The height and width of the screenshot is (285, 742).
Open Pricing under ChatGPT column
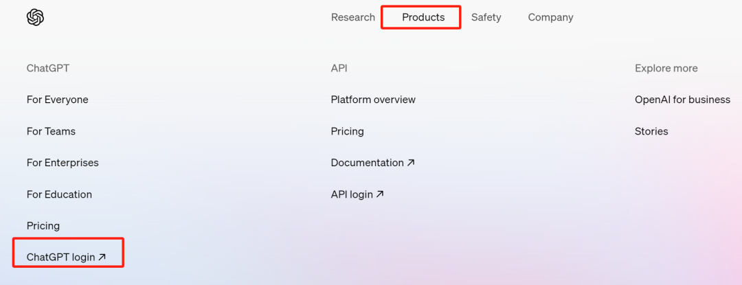tap(43, 226)
